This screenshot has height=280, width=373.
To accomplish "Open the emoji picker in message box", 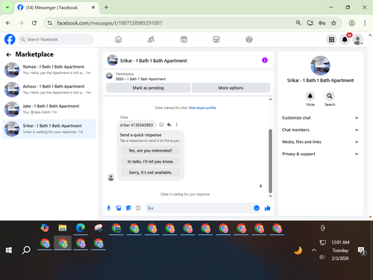I will coord(257,208).
